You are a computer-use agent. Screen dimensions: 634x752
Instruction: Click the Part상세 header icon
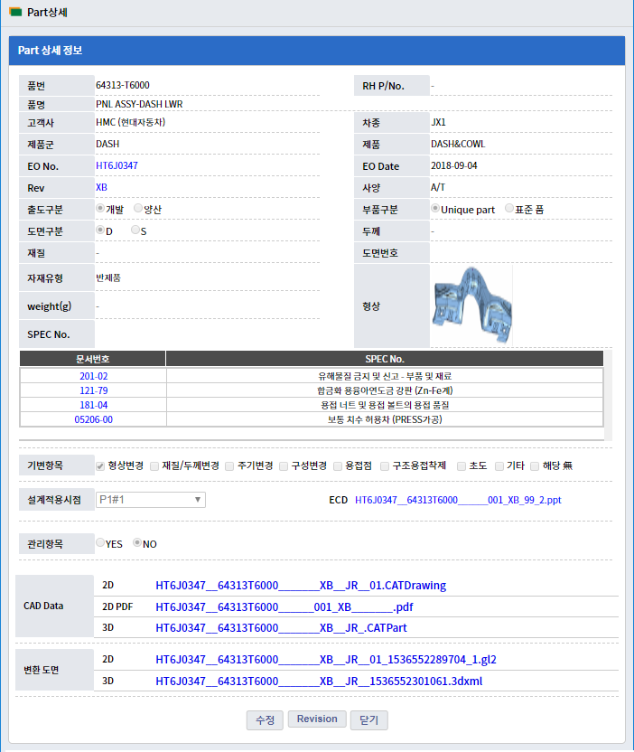tap(15, 12)
